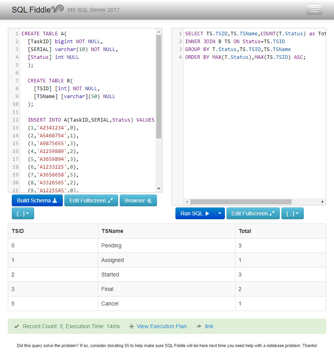Click the success checkmark icon
334x360 pixels.
[x=16, y=326]
